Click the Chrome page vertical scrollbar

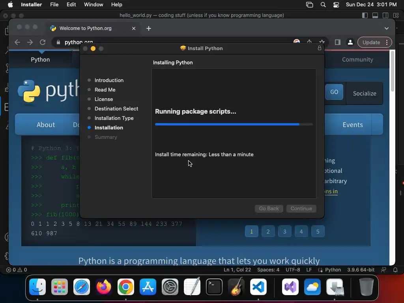(x=393, y=71)
